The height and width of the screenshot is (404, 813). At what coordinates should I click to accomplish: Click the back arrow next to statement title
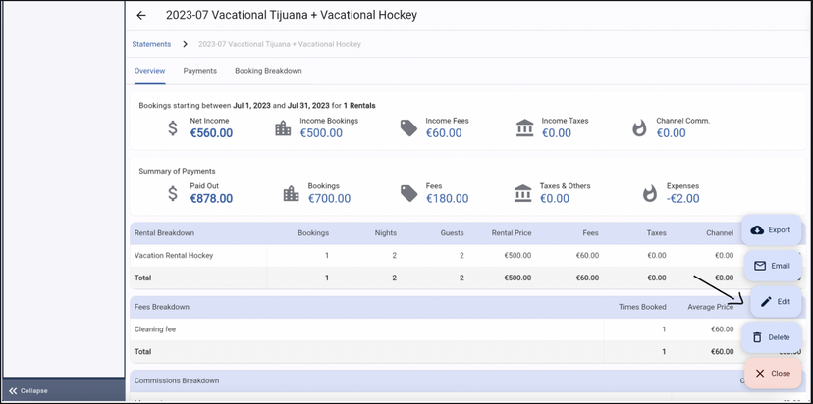(141, 16)
